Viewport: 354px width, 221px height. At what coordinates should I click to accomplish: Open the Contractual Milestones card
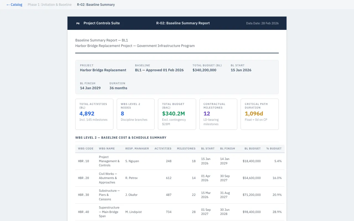(218, 114)
